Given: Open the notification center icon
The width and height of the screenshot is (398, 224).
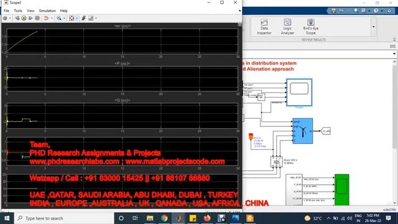Looking at the screenshot, I should pyautogui.click(x=388, y=218).
